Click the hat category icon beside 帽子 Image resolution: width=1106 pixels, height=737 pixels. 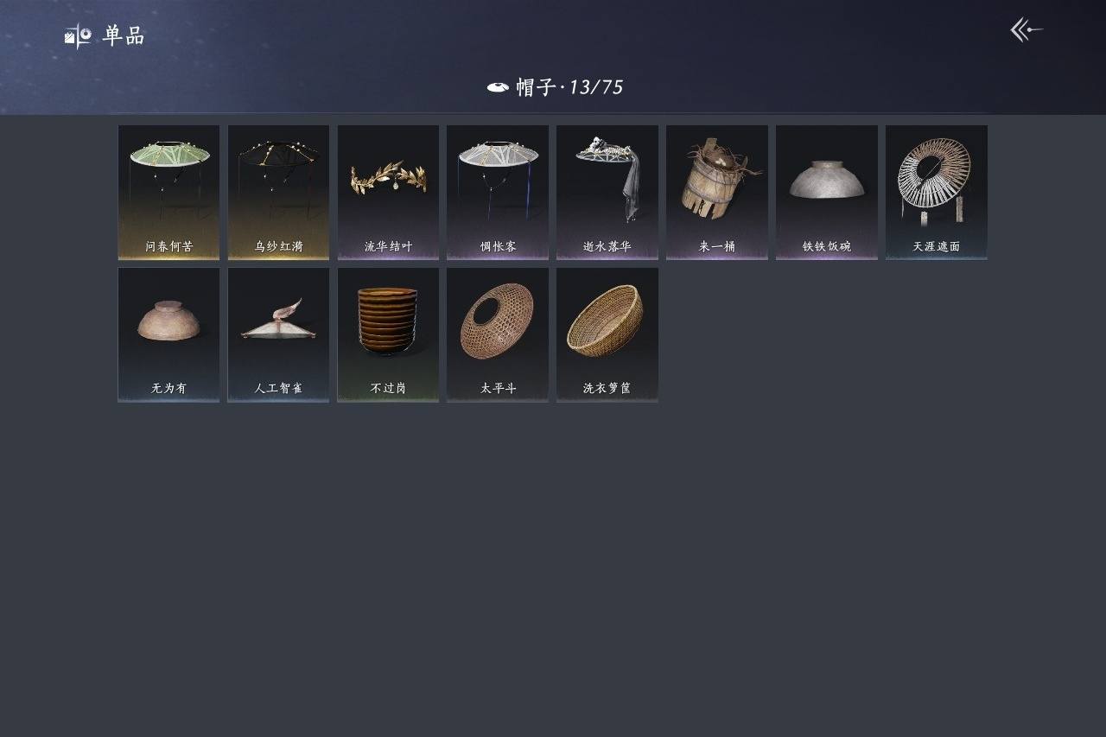[498, 87]
